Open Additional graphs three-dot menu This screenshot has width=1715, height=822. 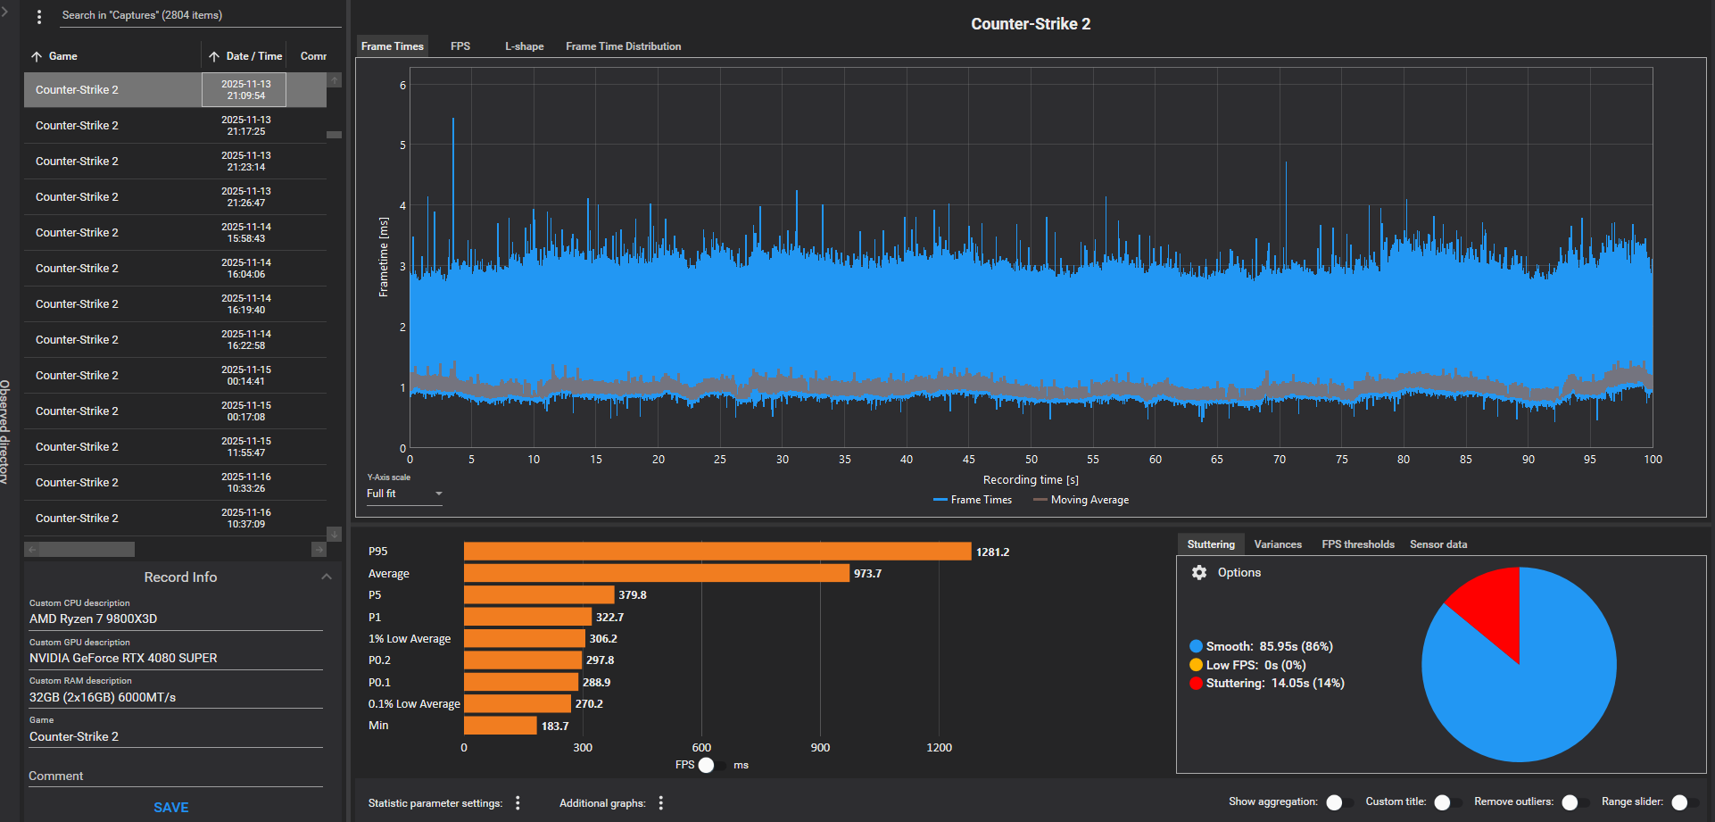pos(660,803)
